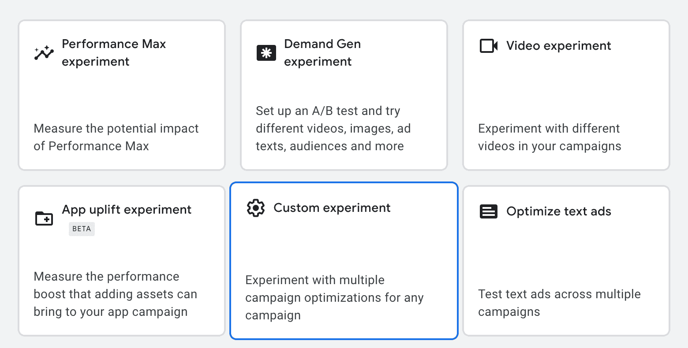Screen dimensions: 688x348
Task: Choose the App uplift experiment option
Action: [x=122, y=260]
